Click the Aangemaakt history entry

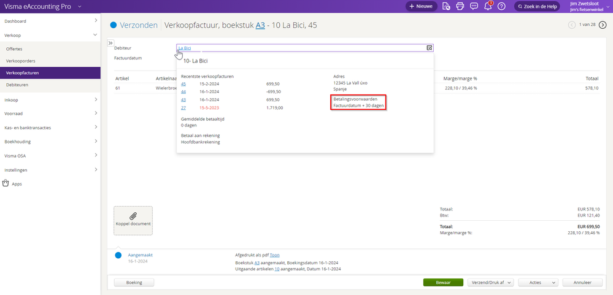(141, 255)
